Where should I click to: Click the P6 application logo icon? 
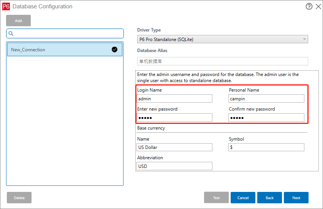6,6
